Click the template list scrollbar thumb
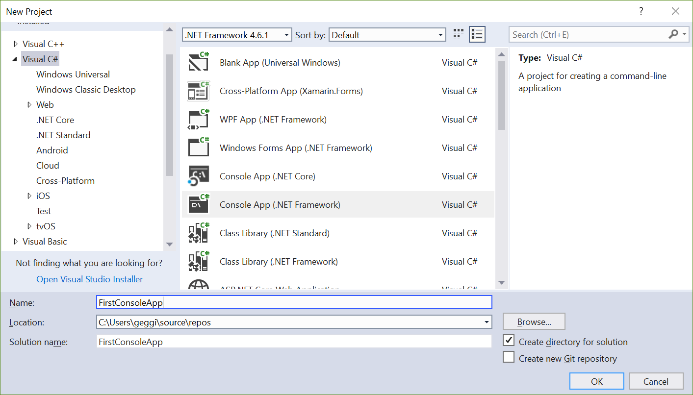 (x=501, y=95)
